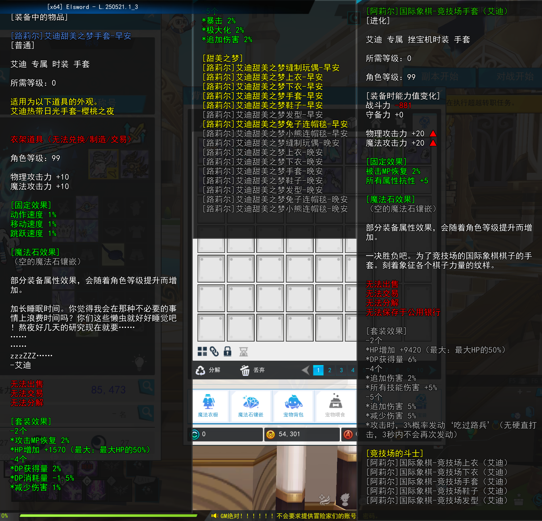Click the 动作速度 1% line
This screenshot has width=542, height=521.
point(33,215)
